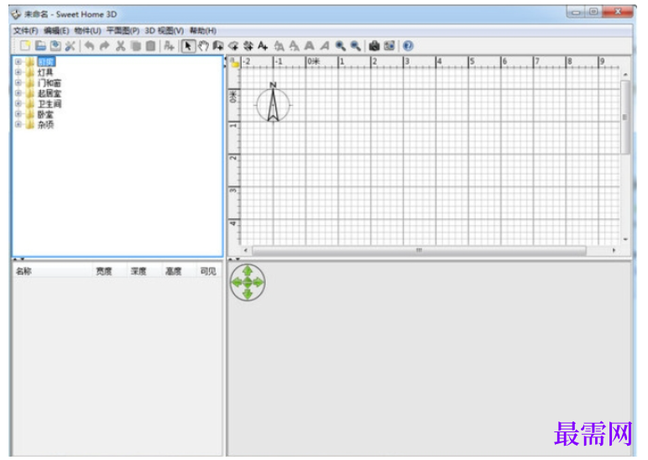The image size is (648, 460).
Task: Activate the Select arrow tool
Action: (x=188, y=46)
